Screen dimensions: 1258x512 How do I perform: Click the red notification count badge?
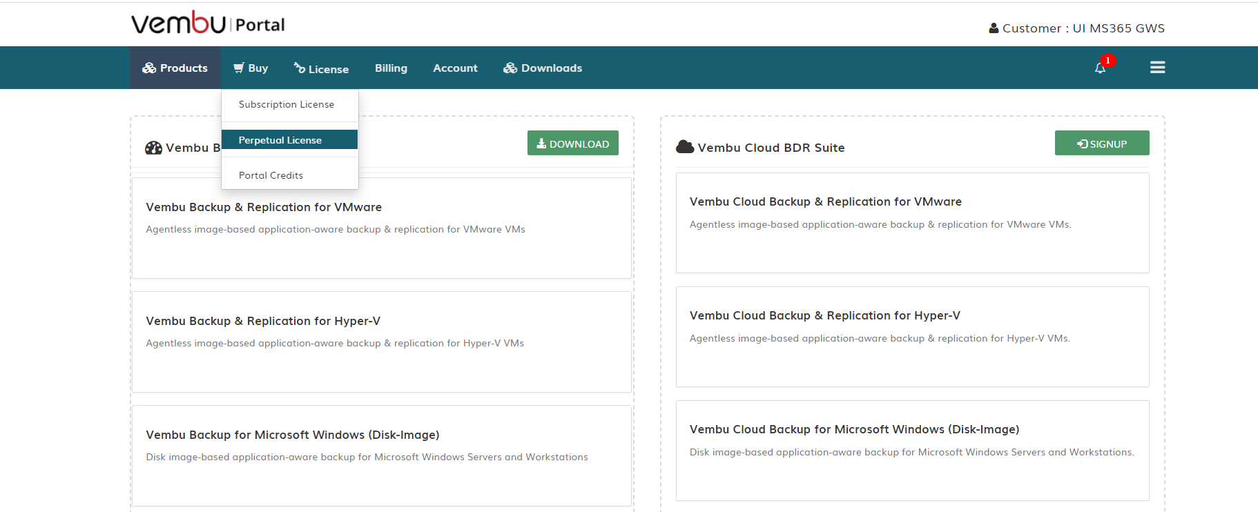(x=1108, y=60)
